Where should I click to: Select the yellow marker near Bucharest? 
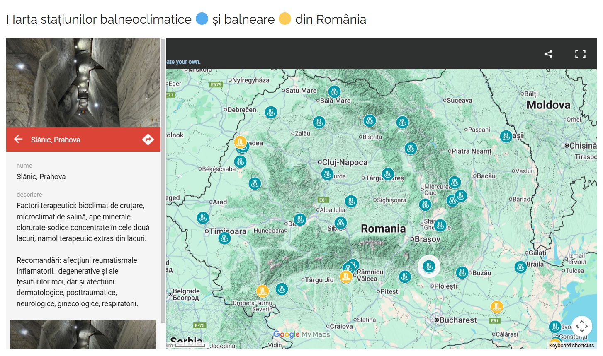pyautogui.click(x=496, y=307)
